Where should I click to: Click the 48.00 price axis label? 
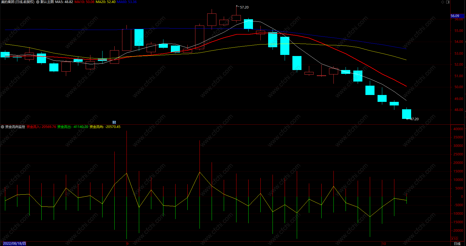point(459,110)
